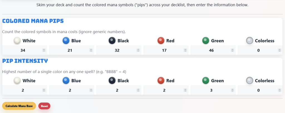Image resolution: width=285 pixels, height=113 pixels.
Task: Click the White mana orb in Colored Mana Pips
Action: pyautogui.click(x=17, y=41)
